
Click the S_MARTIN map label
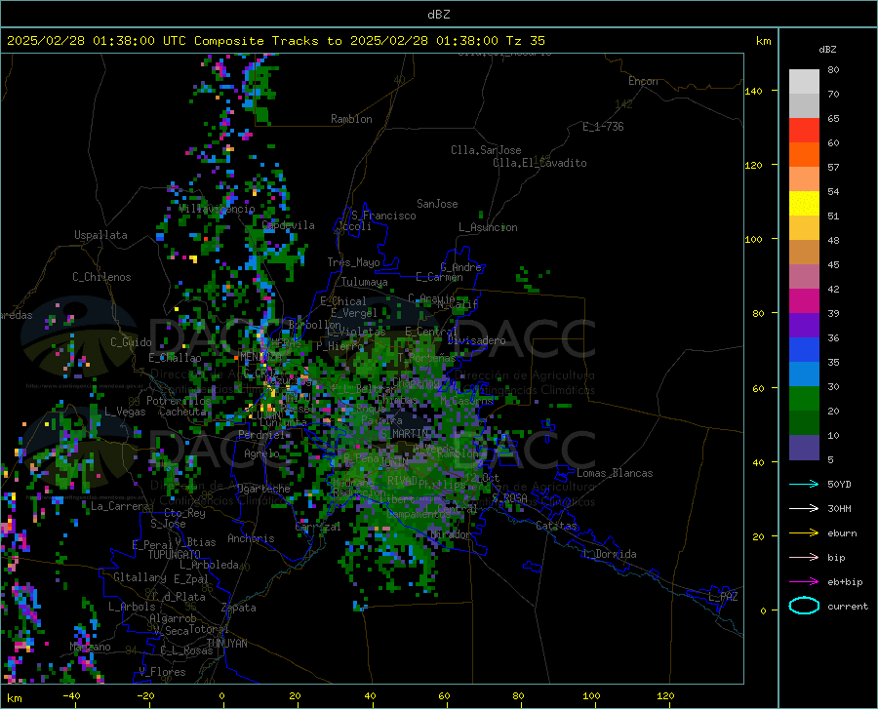pos(404,434)
